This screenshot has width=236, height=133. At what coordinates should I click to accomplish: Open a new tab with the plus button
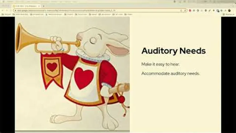44,6
